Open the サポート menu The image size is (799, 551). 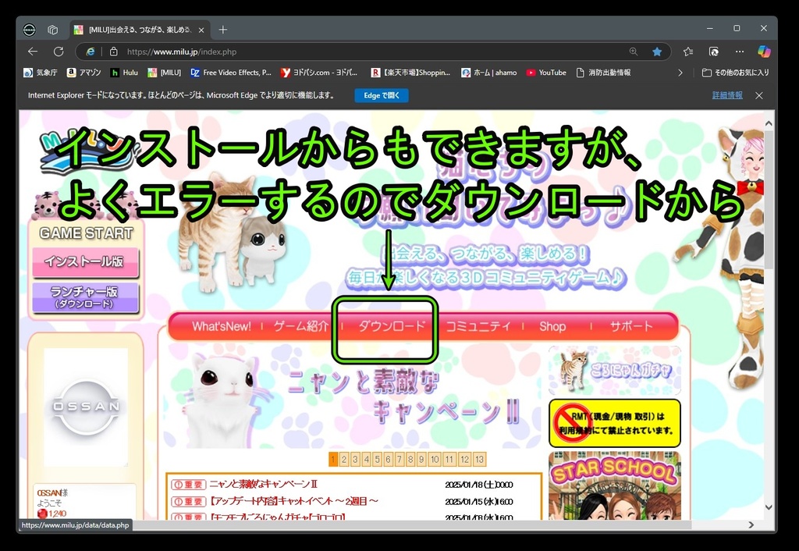(631, 326)
